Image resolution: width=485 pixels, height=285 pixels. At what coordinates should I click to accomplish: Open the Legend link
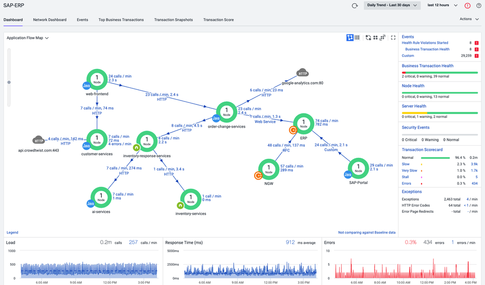tap(12, 233)
